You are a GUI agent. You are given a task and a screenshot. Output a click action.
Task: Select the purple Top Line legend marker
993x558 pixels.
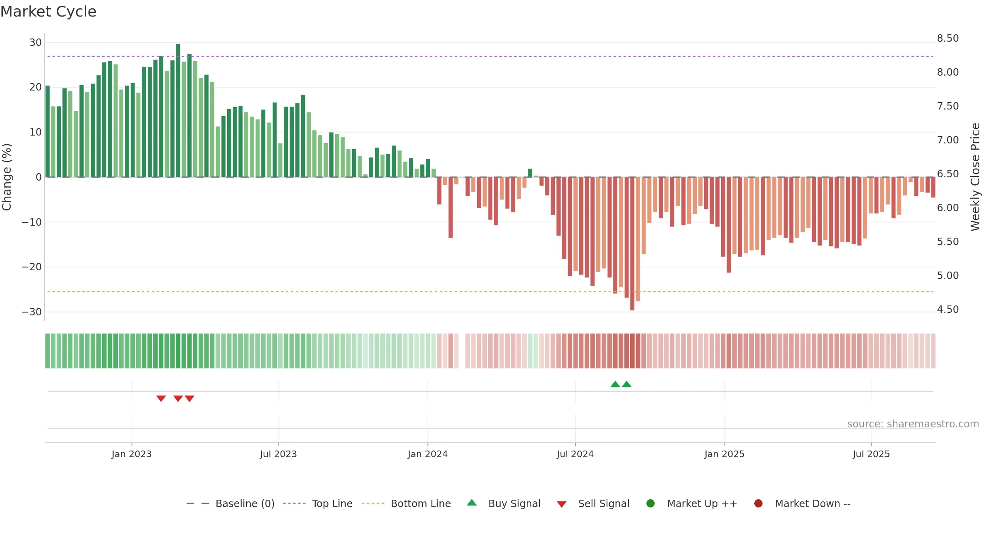pyautogui.click(x=294, y=503)
